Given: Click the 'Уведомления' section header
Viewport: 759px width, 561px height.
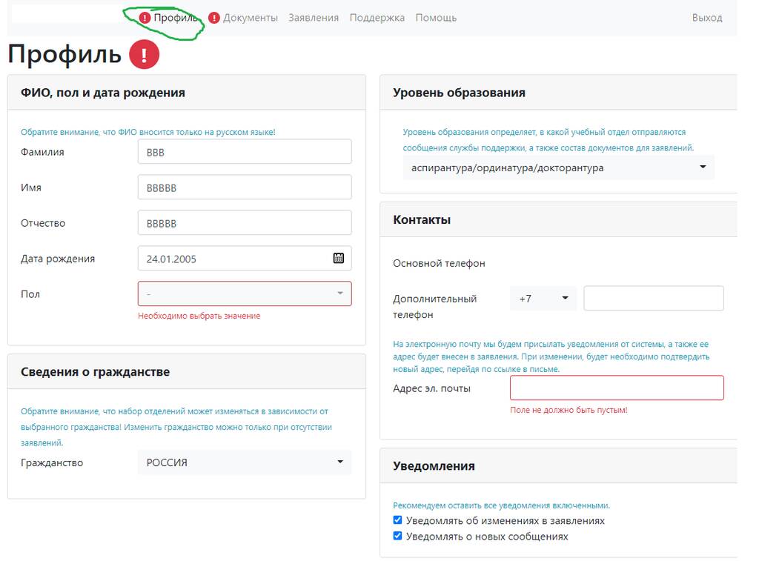Looking at the screenshot, I should pos(434,465).
